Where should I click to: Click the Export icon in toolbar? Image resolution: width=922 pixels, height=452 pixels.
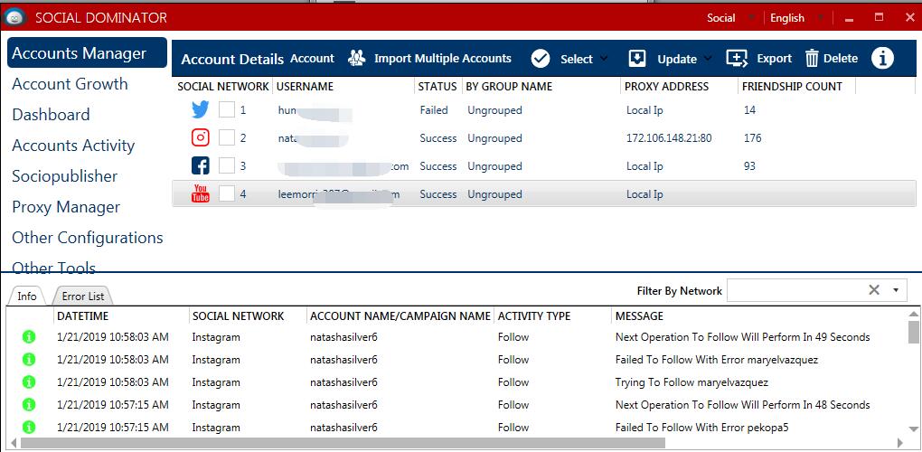coord(737,59)
